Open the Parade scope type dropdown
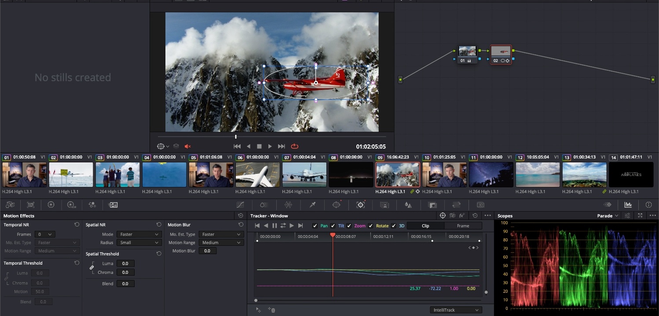Viewport: 659px width, 316px height. click(x=608, y=216)
